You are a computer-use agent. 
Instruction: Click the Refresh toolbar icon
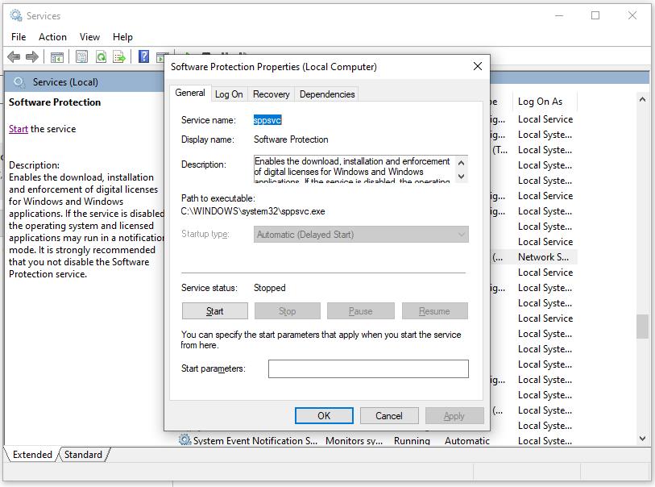coord(101,56)
